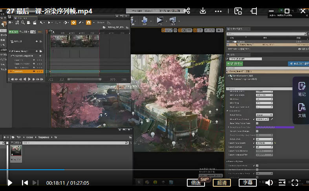Change video quality via 超清 button
309x191 pixels.
click(x=221, y=183)
